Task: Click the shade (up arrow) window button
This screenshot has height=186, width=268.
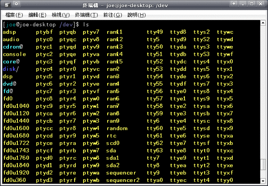Action: pos(234,4)
